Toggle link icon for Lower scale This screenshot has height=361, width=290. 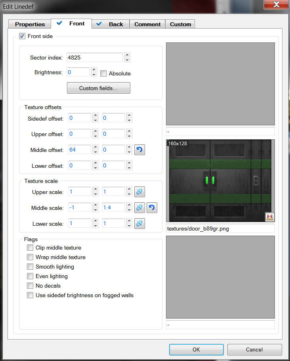point(139,224)
